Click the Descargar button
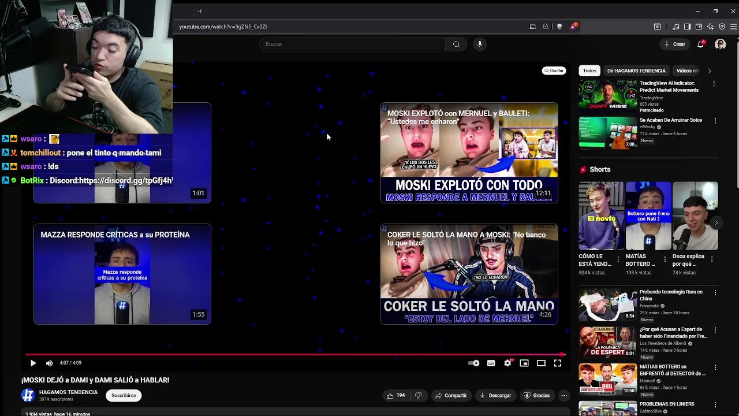739x416 pixels. click(x=495, y=395)
